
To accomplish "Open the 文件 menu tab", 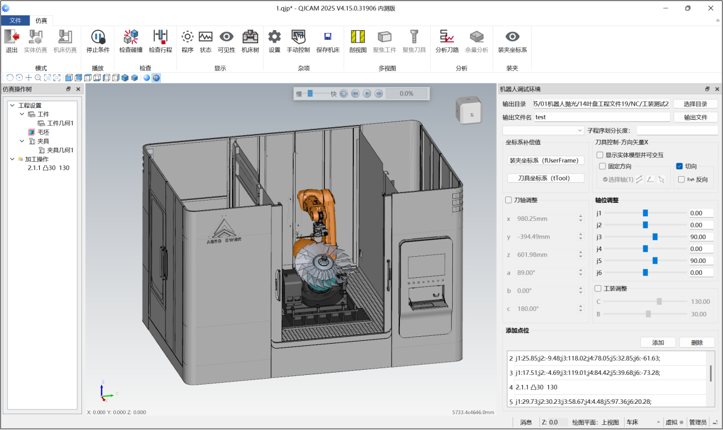I will click(x=15, y=20).
